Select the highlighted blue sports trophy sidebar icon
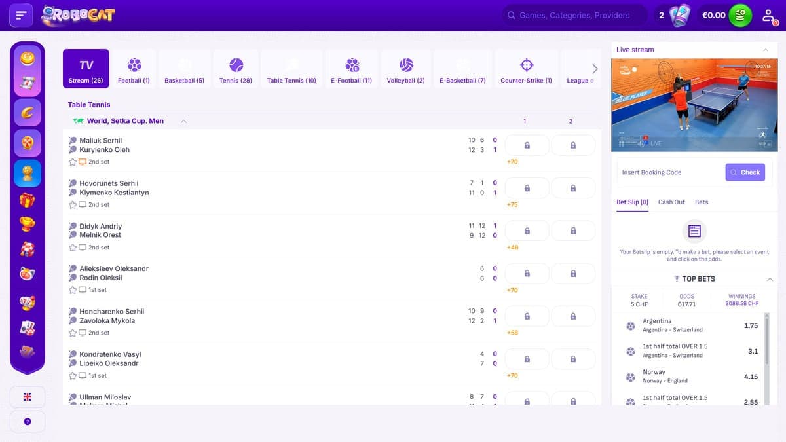 tap(28, 173)
